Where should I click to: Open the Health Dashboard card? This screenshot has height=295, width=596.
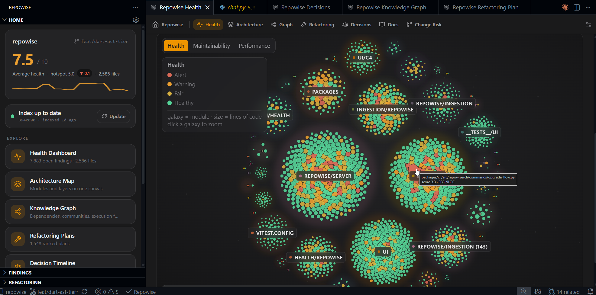coord(70,156)
